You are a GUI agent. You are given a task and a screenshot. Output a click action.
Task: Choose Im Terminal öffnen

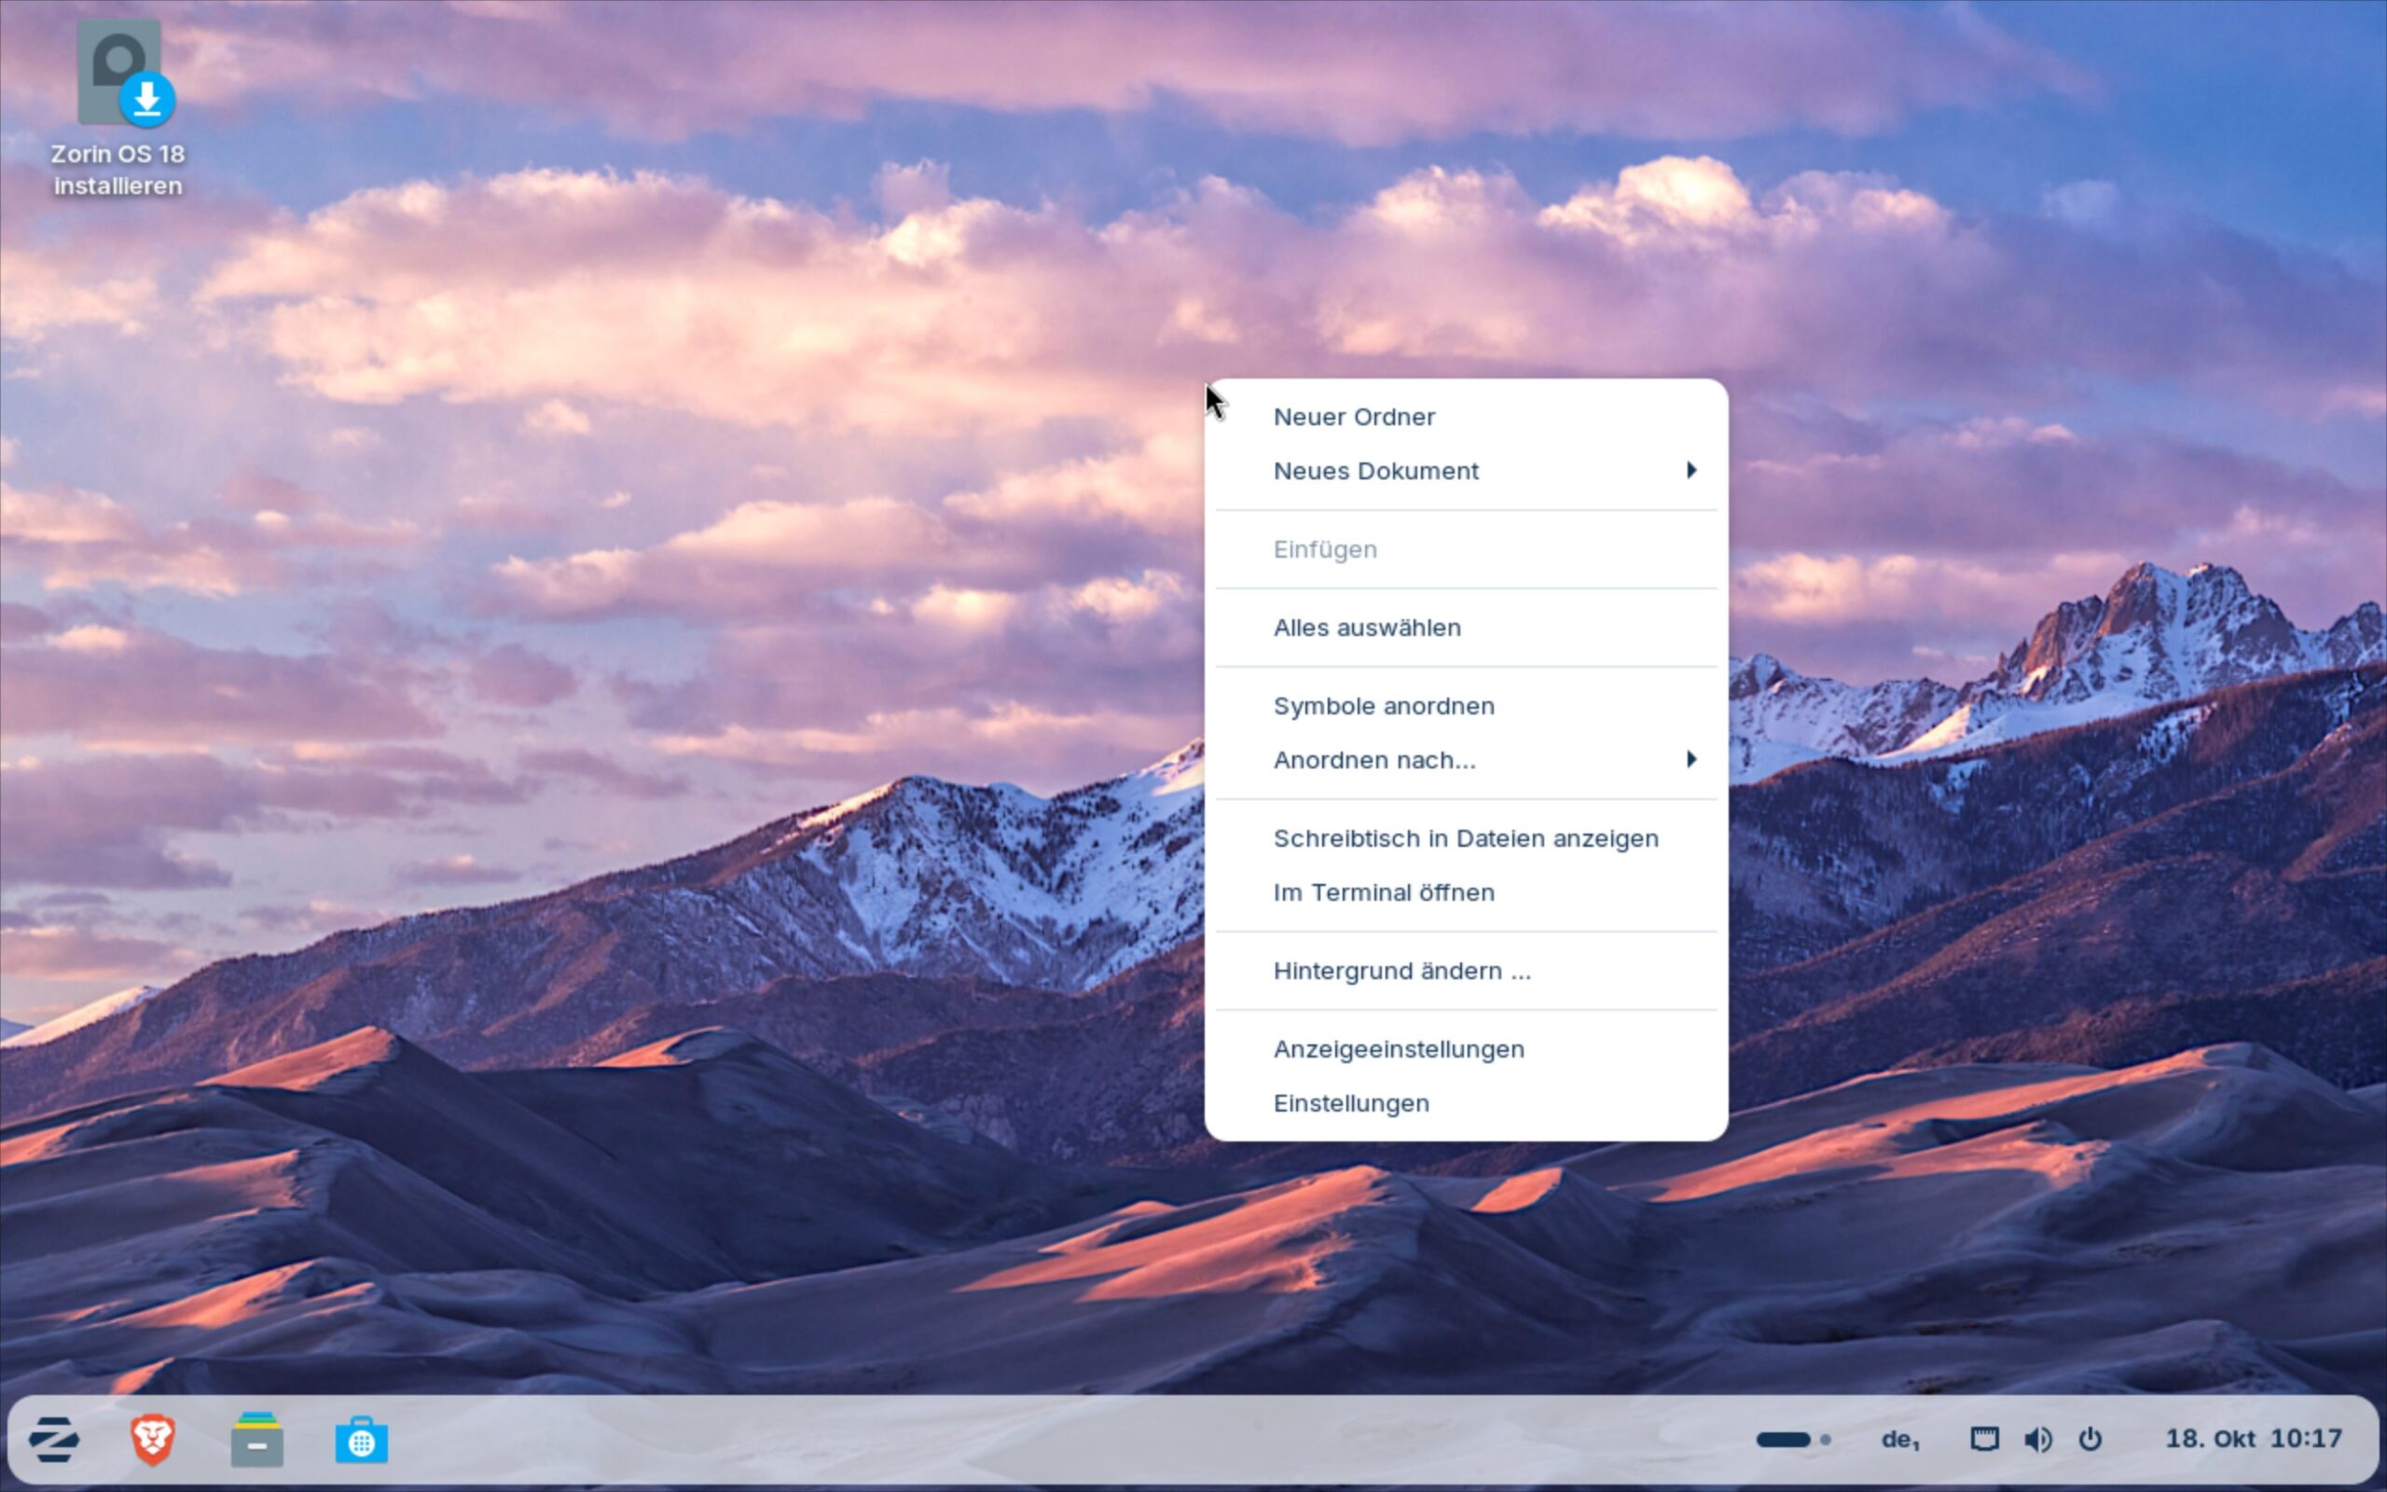1384,892
